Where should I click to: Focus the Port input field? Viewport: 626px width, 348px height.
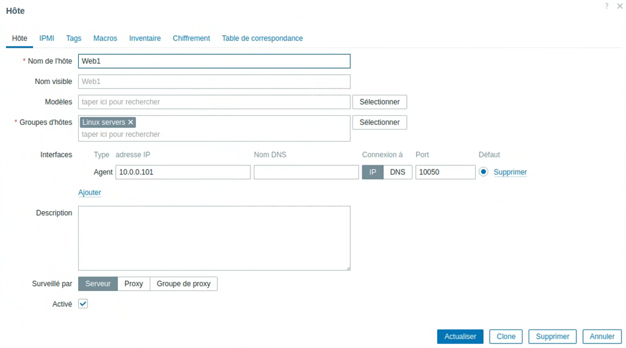coord(445,172)
